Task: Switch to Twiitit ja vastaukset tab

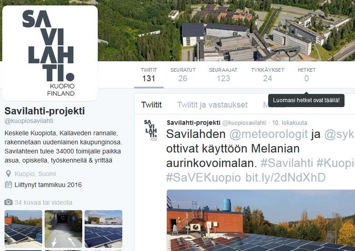Action: [x=212, y=105]
